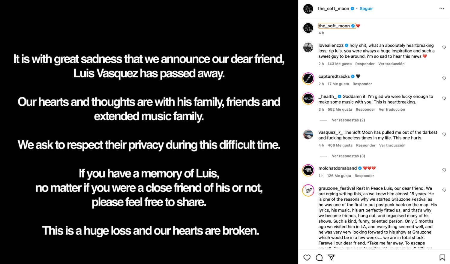
Task: Show translation of lovealienzzz's comment
Action: click(391, 64)
